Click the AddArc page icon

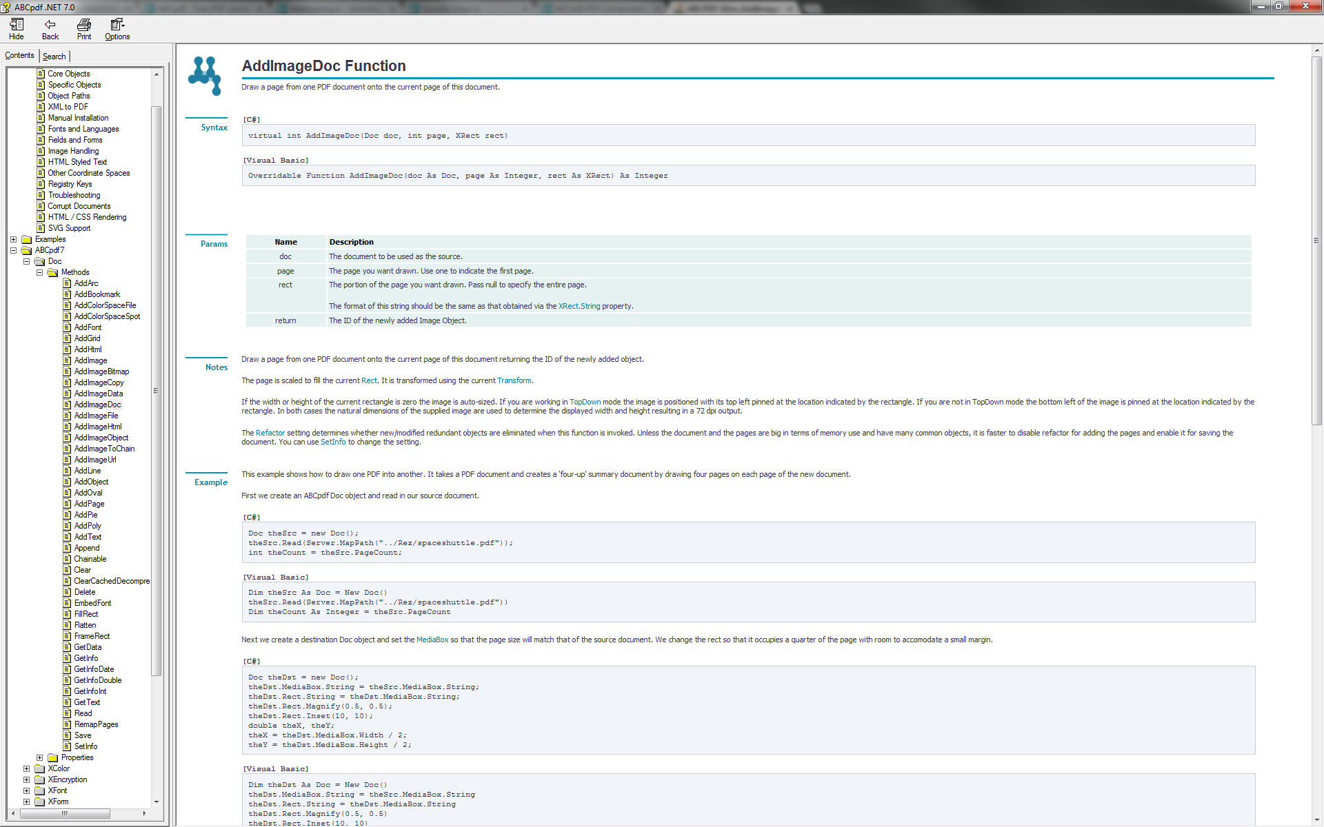[67, 283]
